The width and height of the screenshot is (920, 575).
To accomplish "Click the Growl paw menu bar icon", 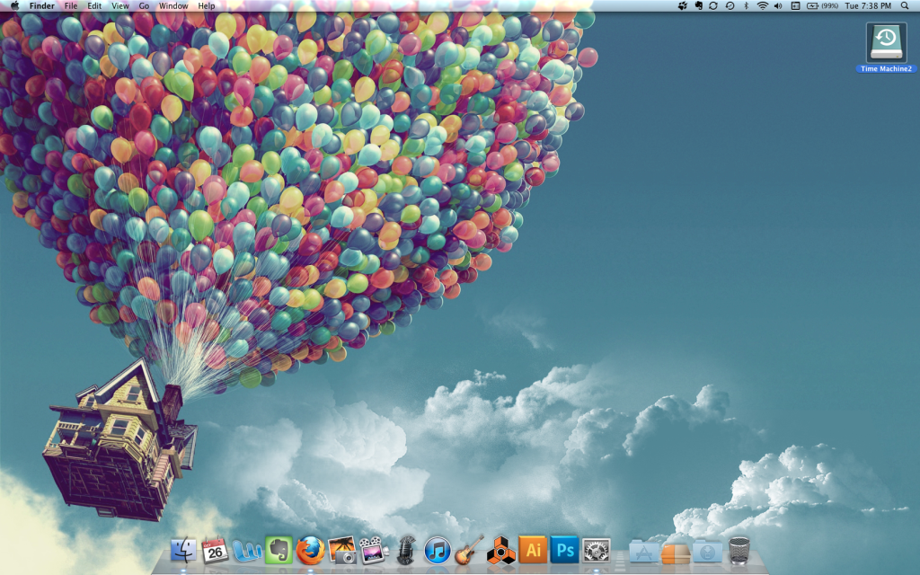I will [683, 6].
